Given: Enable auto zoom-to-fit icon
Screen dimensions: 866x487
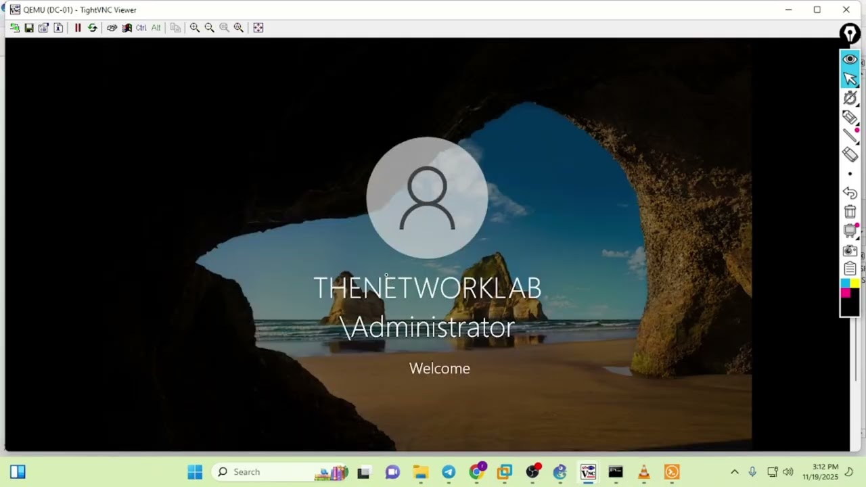Looking at the screenshot, I should (x=239, y=28).
